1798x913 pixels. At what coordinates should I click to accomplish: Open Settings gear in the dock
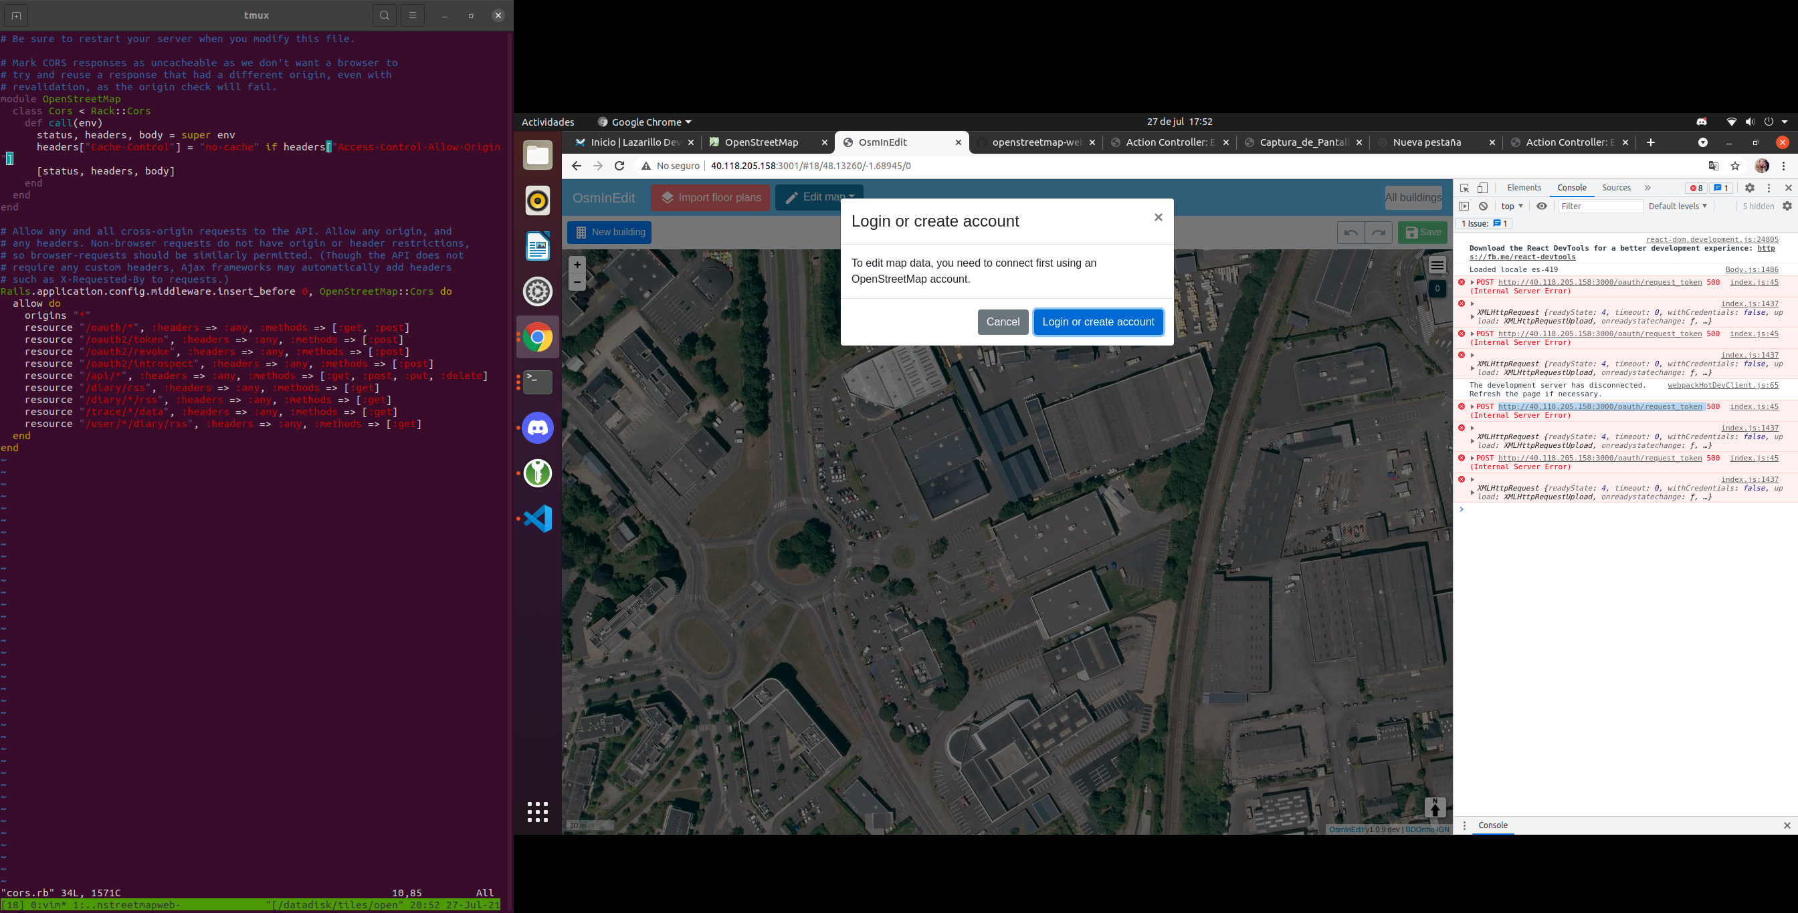pyautogui.click(x=537, y=291)
